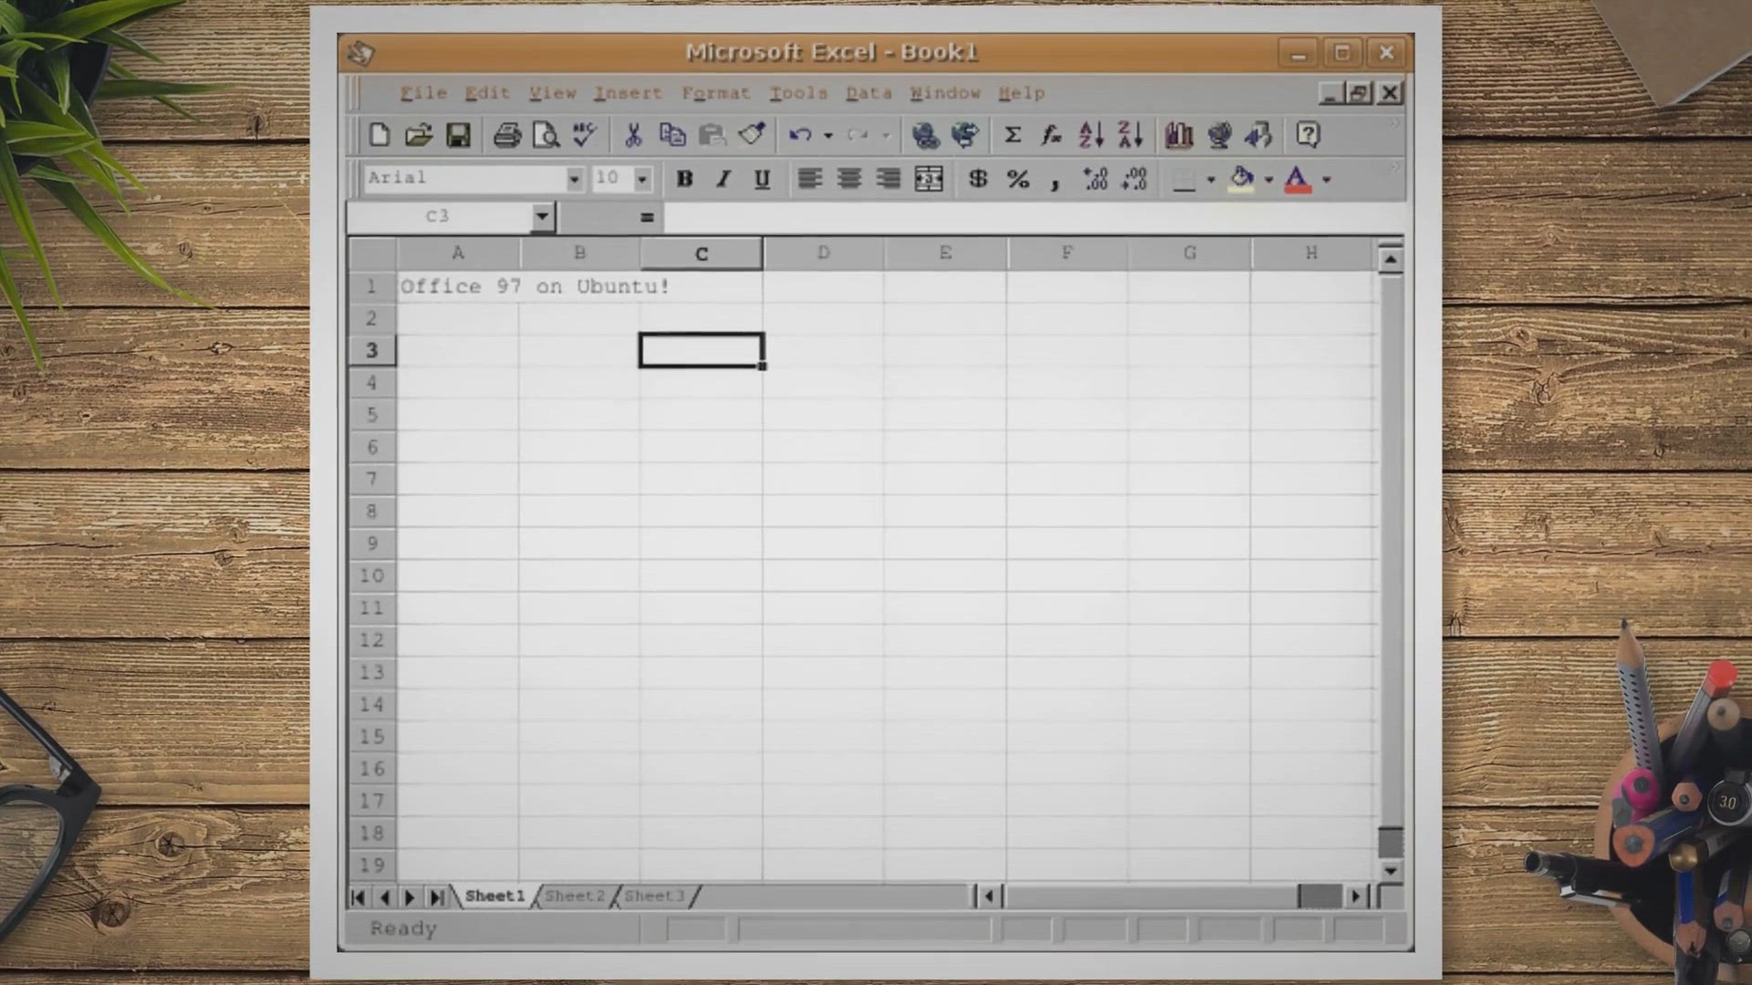Screen dimensions: 1752x985
Task: Open the Map globe icon
Action: pyautogui.click(x=1218, y=135)
